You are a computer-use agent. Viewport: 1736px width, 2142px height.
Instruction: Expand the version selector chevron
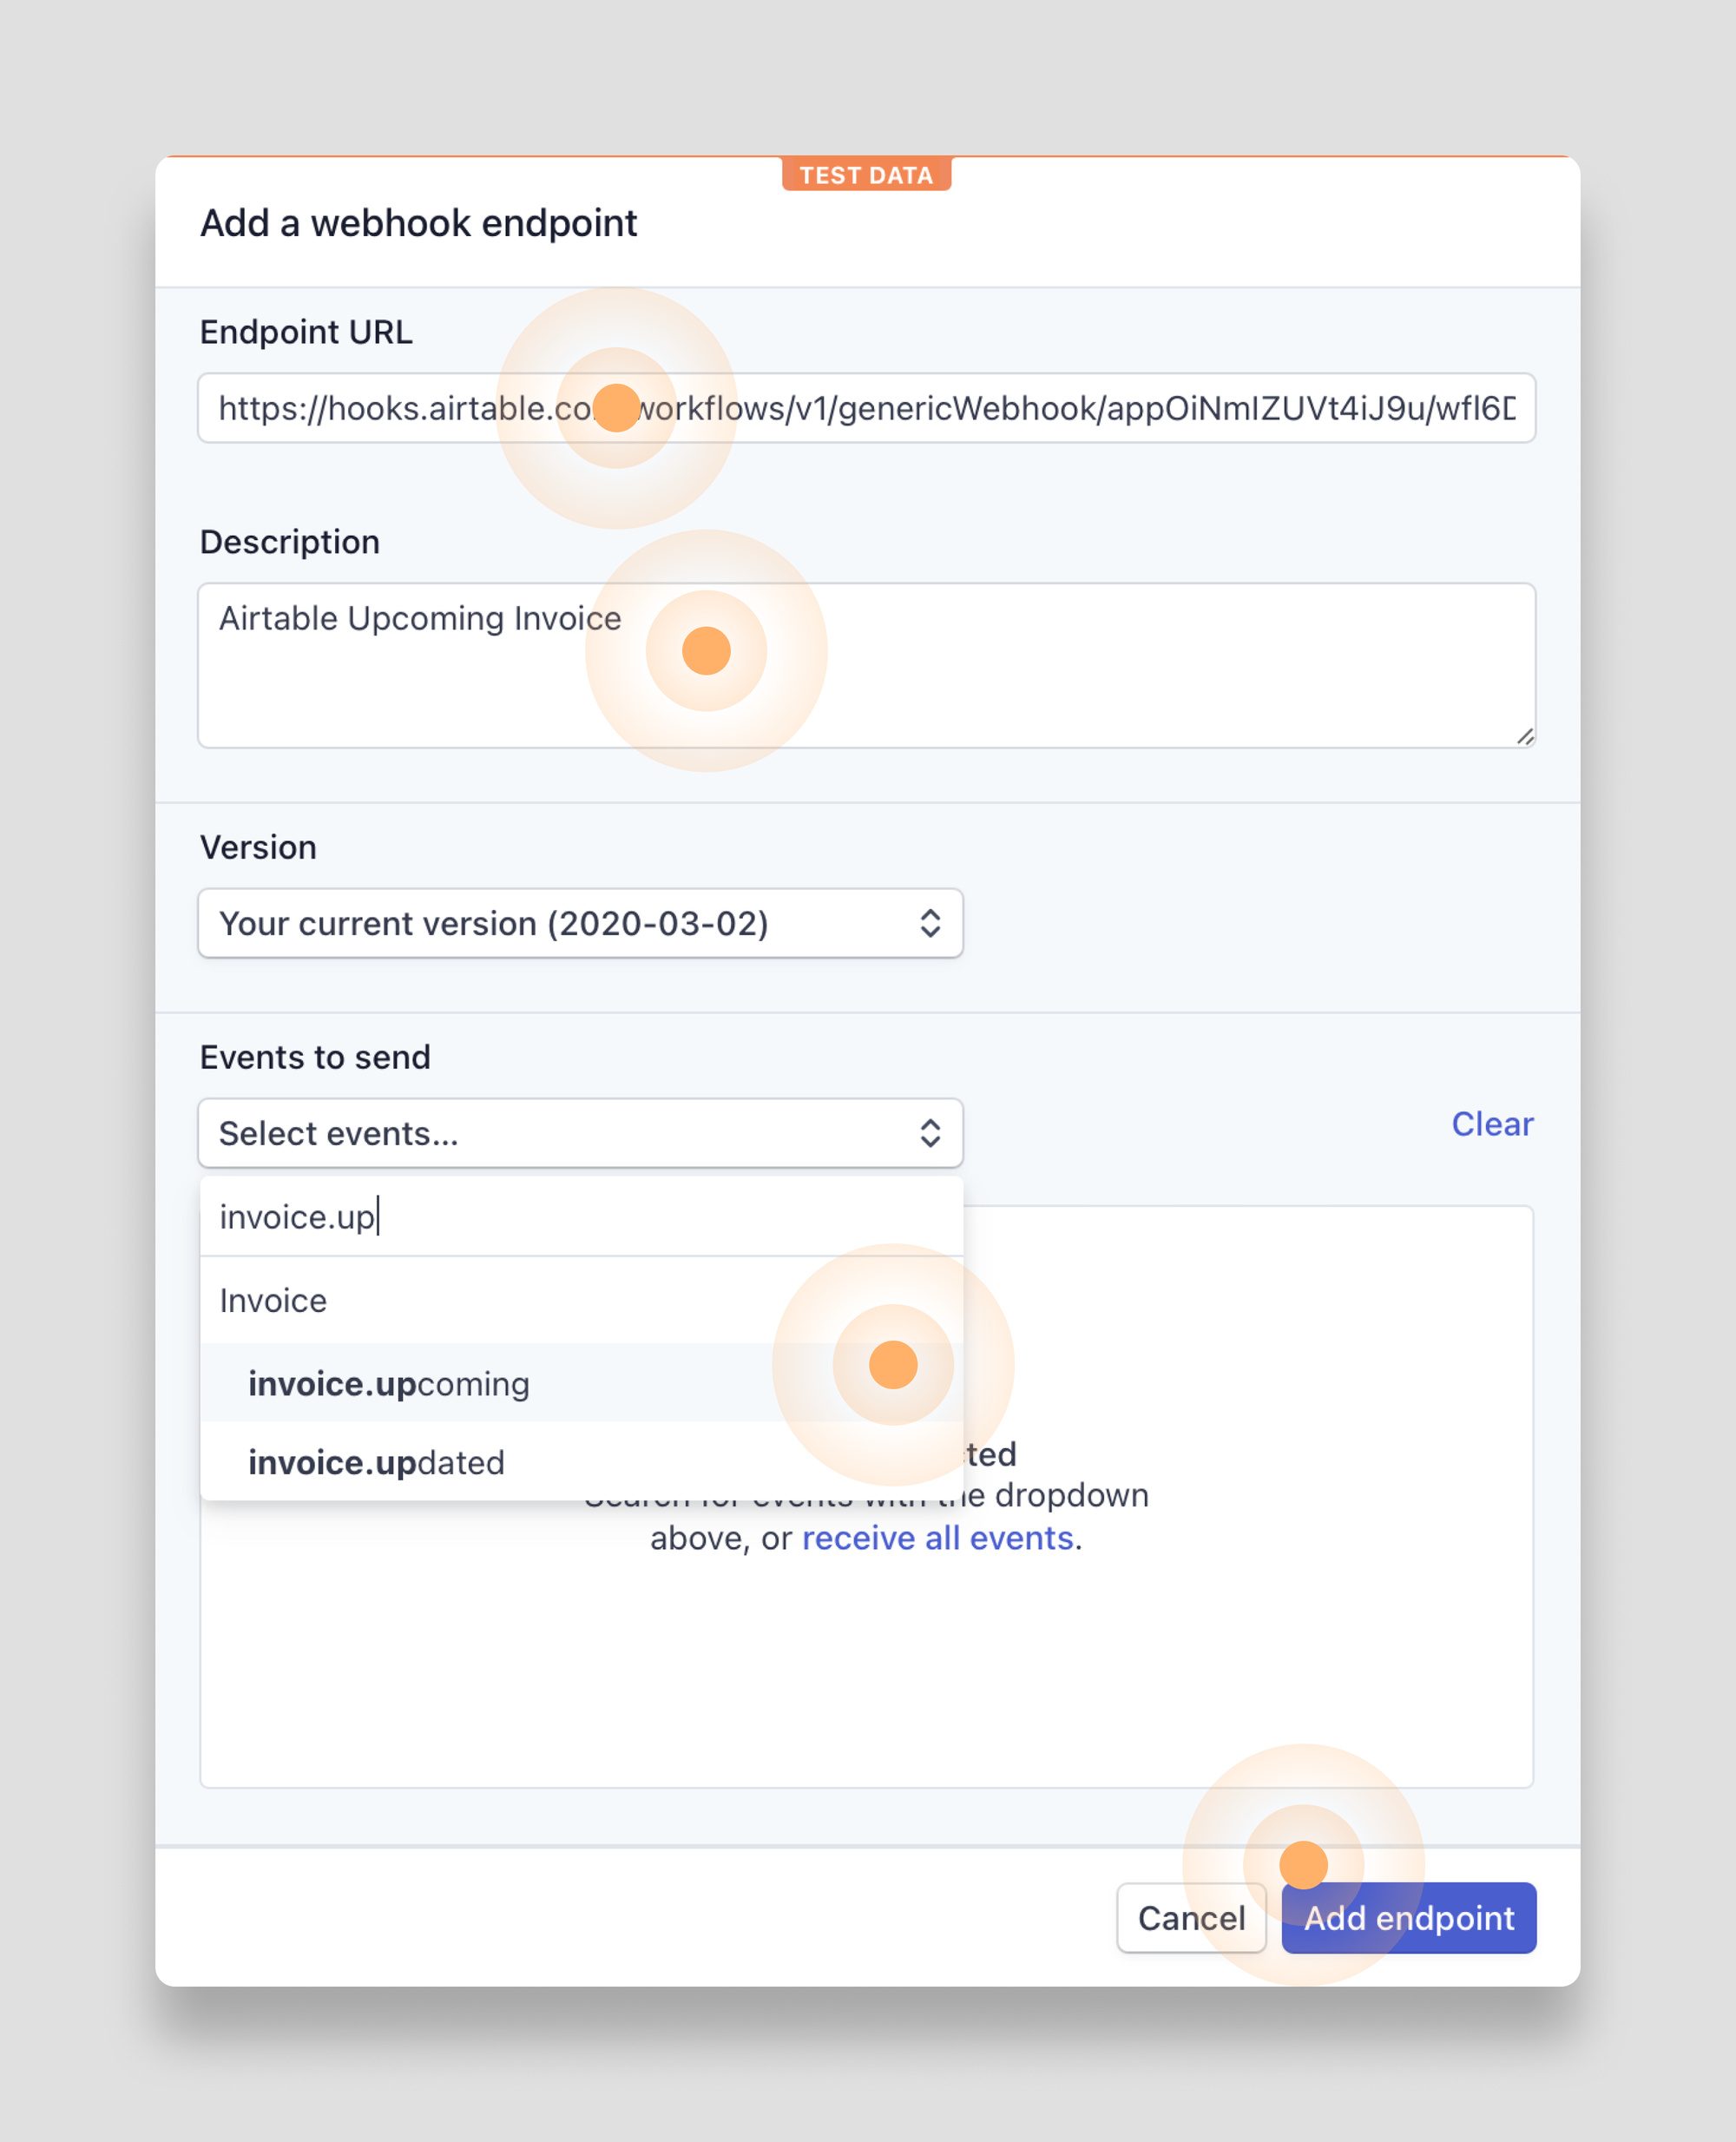[930, 924]
